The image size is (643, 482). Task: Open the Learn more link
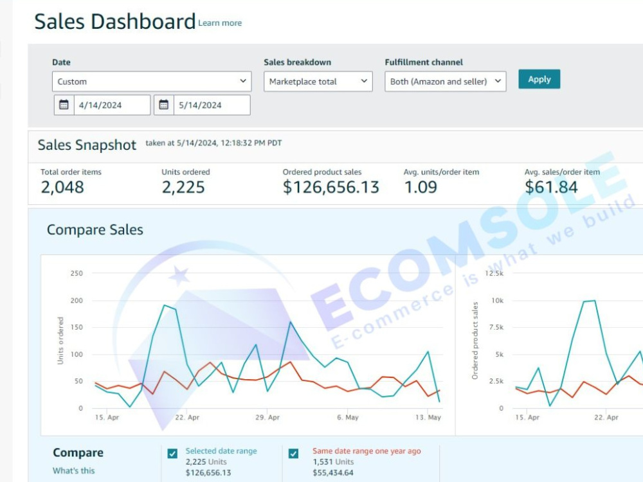(x=220, y=23)
